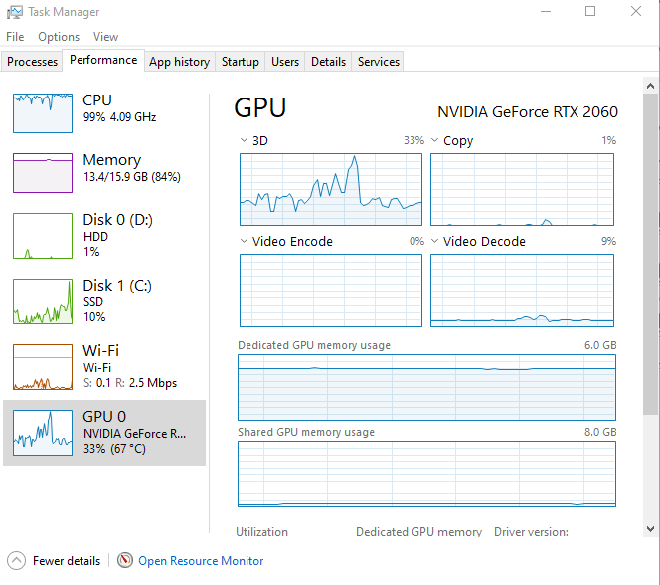Open the Details tab

328,62
